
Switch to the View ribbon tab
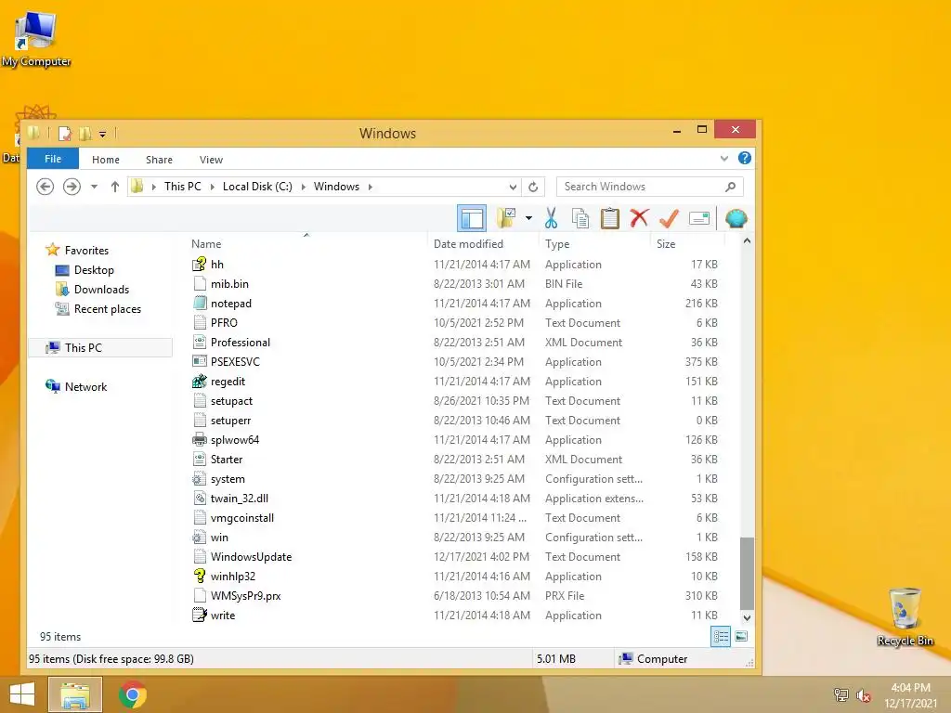pyautogui.click(x=211, y=160)
